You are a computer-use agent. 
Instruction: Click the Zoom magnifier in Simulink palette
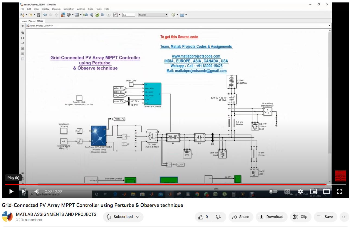coord(23,33)
